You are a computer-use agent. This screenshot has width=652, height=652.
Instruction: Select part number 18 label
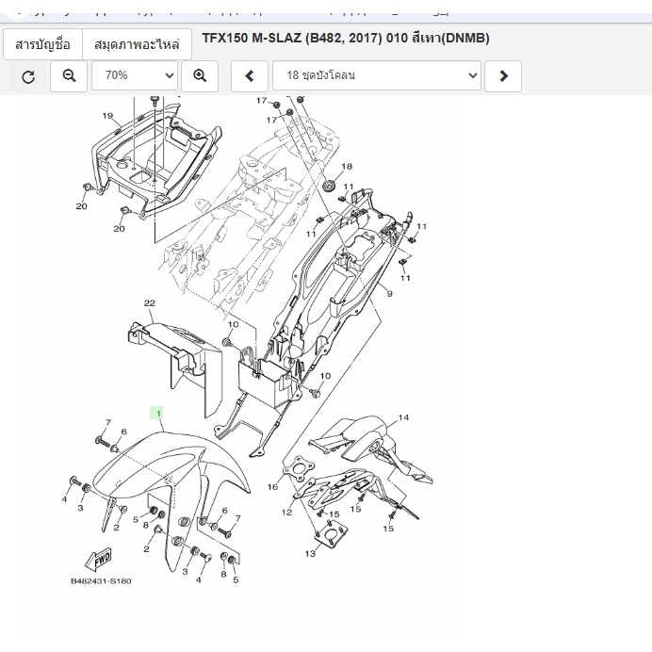pos(347,167)
